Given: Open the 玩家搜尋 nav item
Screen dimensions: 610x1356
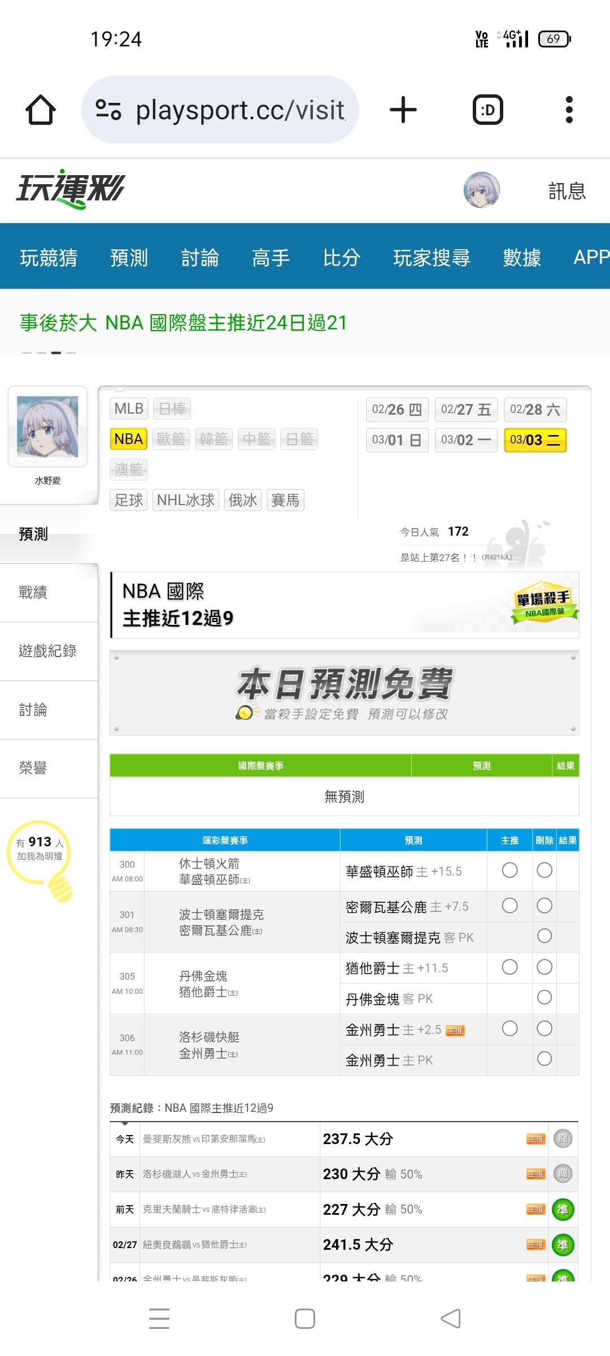Looking at the screenshot, I should click(432, 257).
